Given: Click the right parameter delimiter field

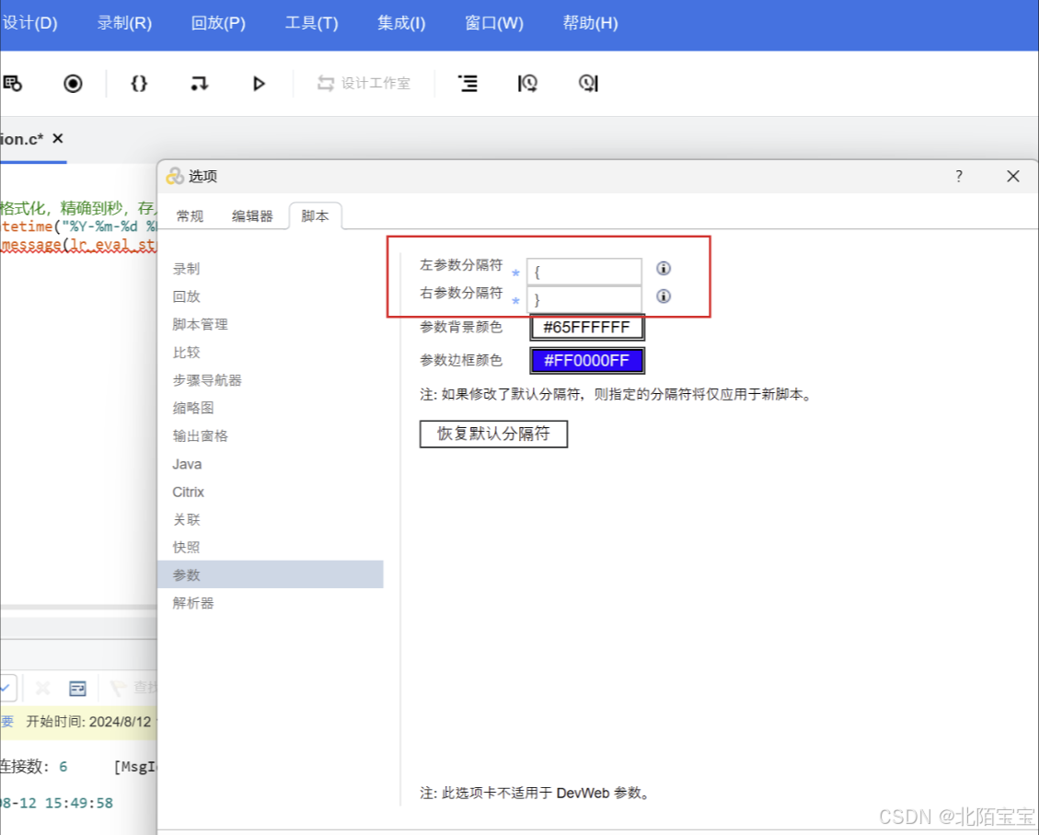Looking at the screenshot, I should (x=584, y=299).
